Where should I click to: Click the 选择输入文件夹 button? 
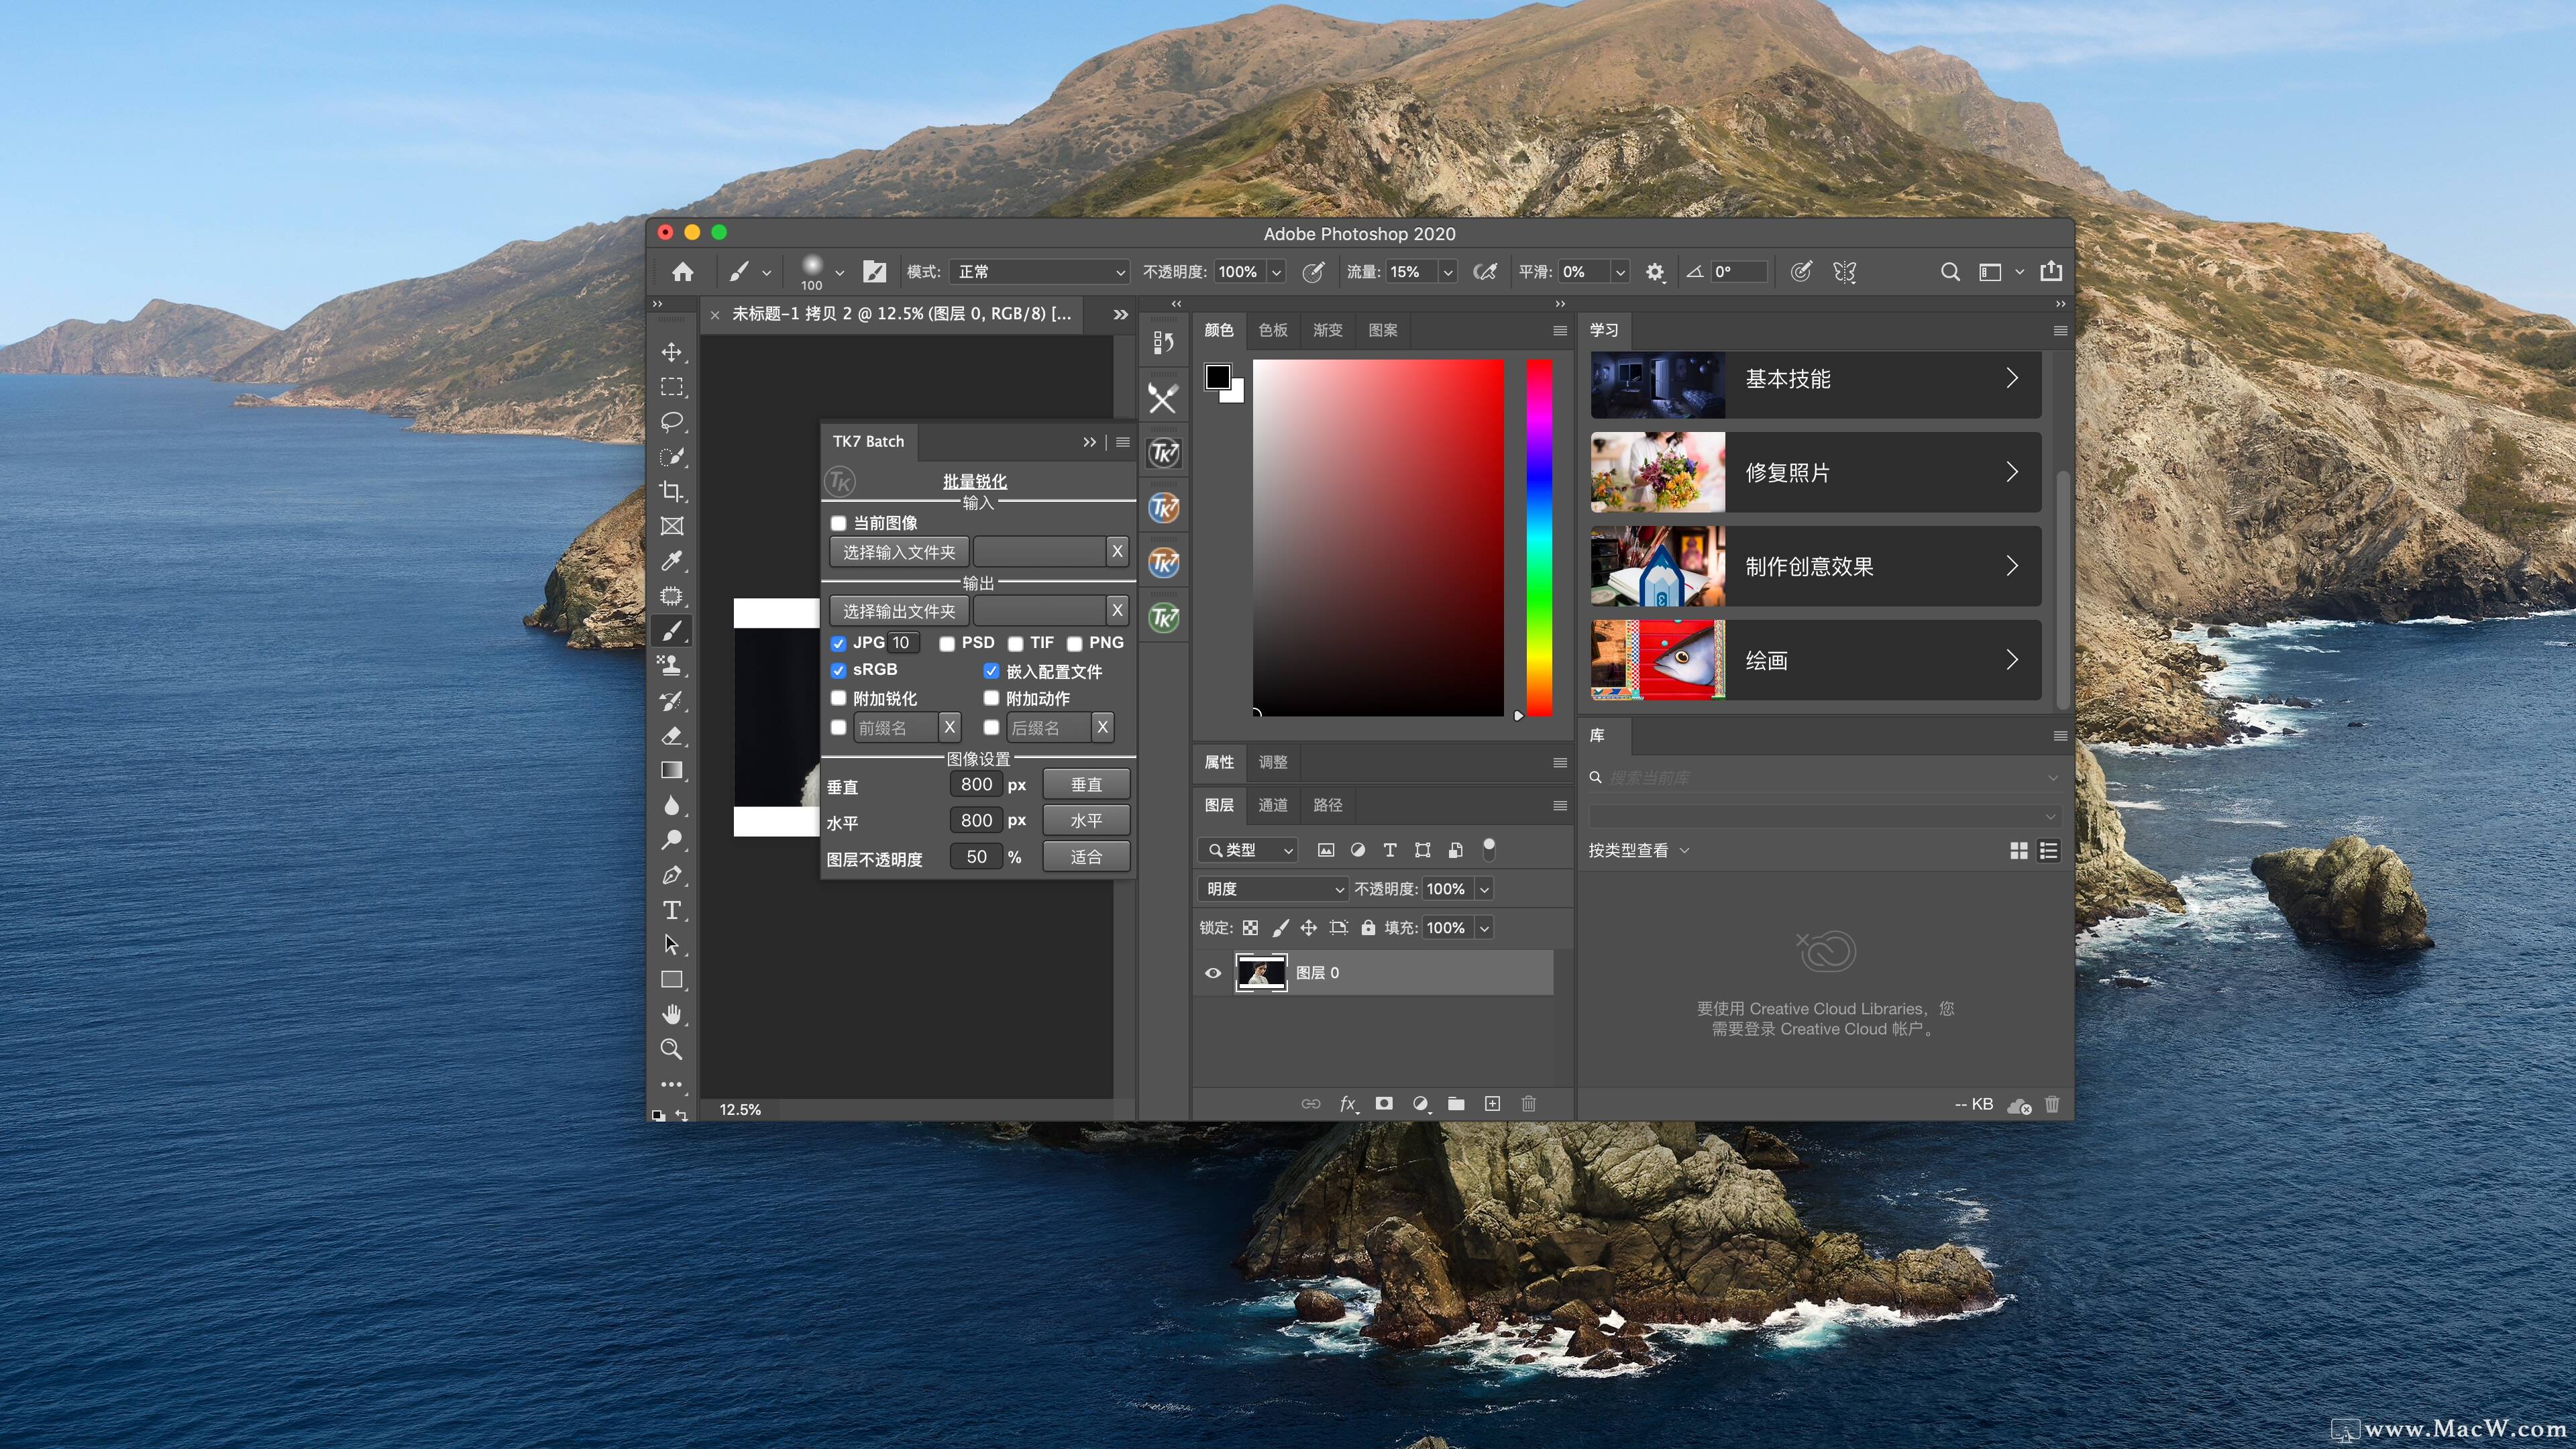click(898, 552)
